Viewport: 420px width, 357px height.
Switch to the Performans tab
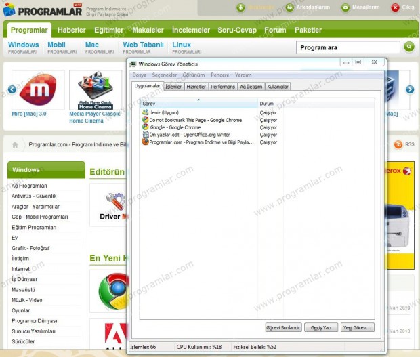(223, 87)
